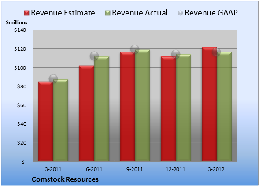Image resolution: width=259 pixels, height=186 pixels.
Task: Select the Revenue Actual legend label
Action: coord(140,13)
